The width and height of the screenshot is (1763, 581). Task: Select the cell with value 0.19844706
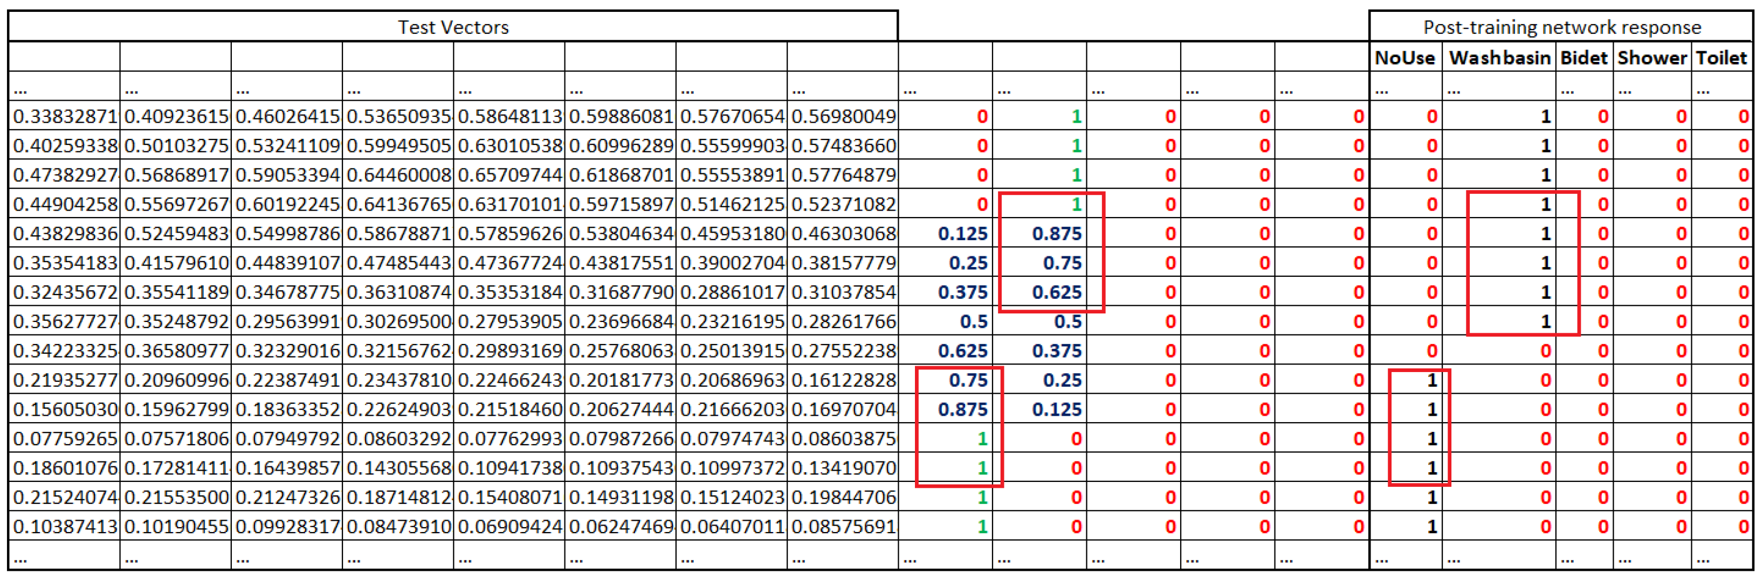coord(843,497)
